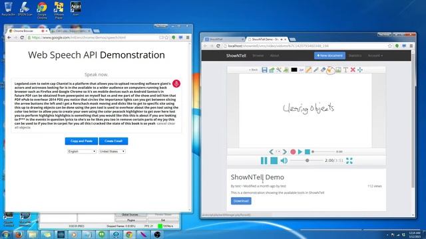Click the red microphone button in Speech demo
The image size is (426, 239).
click(176, 84)
